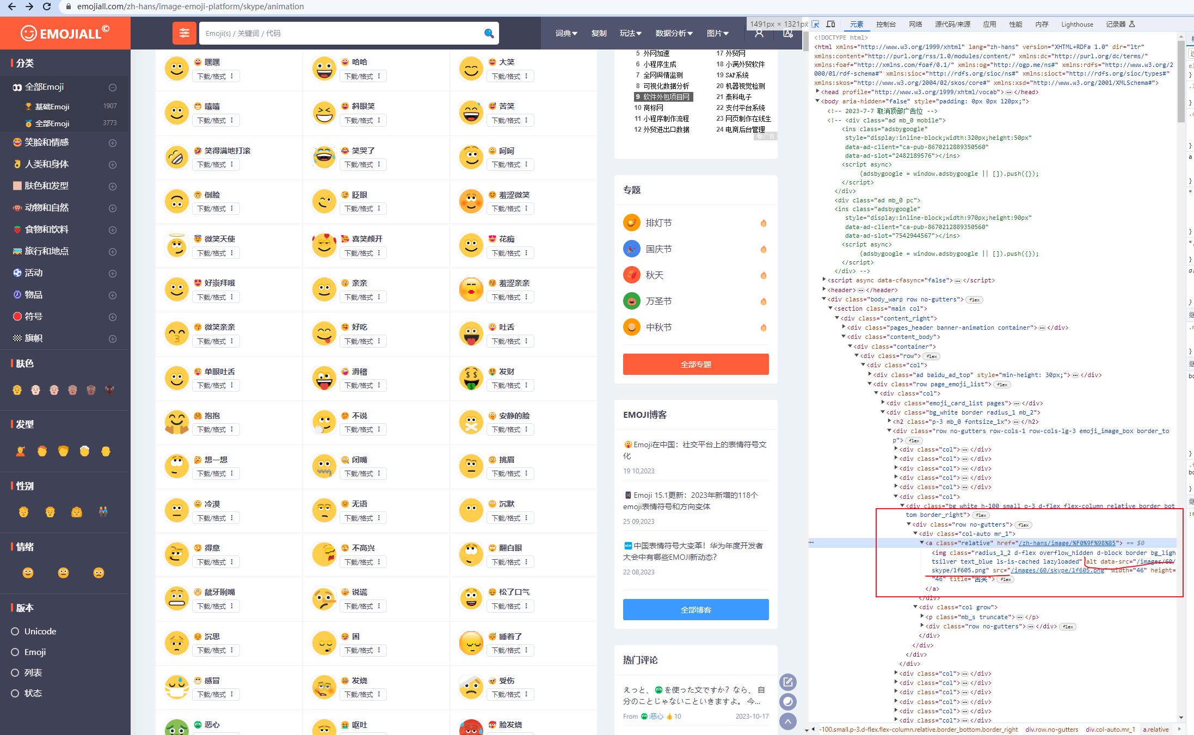Click the user account icon in header
This screenshot has width=1194, height=735.
tap(759, 33)
